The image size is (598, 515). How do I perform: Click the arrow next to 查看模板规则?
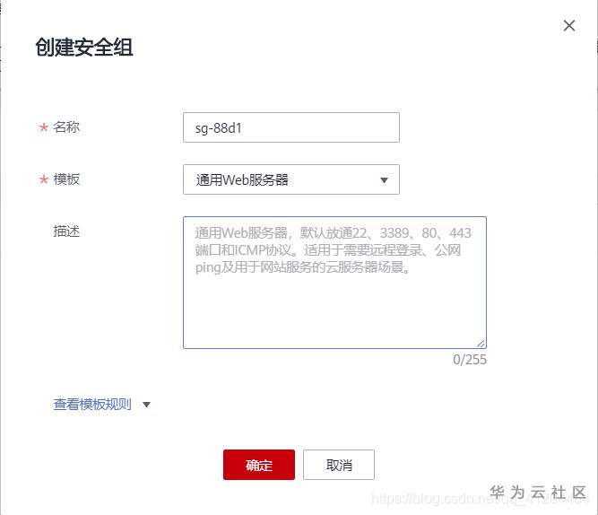click(x=146, y=405)
